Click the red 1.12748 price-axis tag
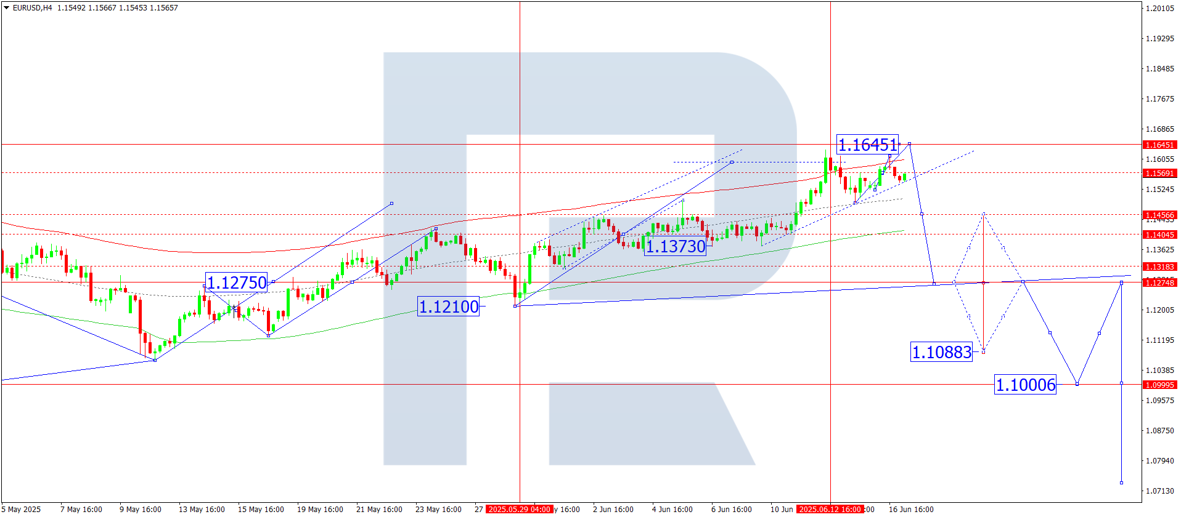Screen dimensions: 1181x517 (x=1159, y=282)
